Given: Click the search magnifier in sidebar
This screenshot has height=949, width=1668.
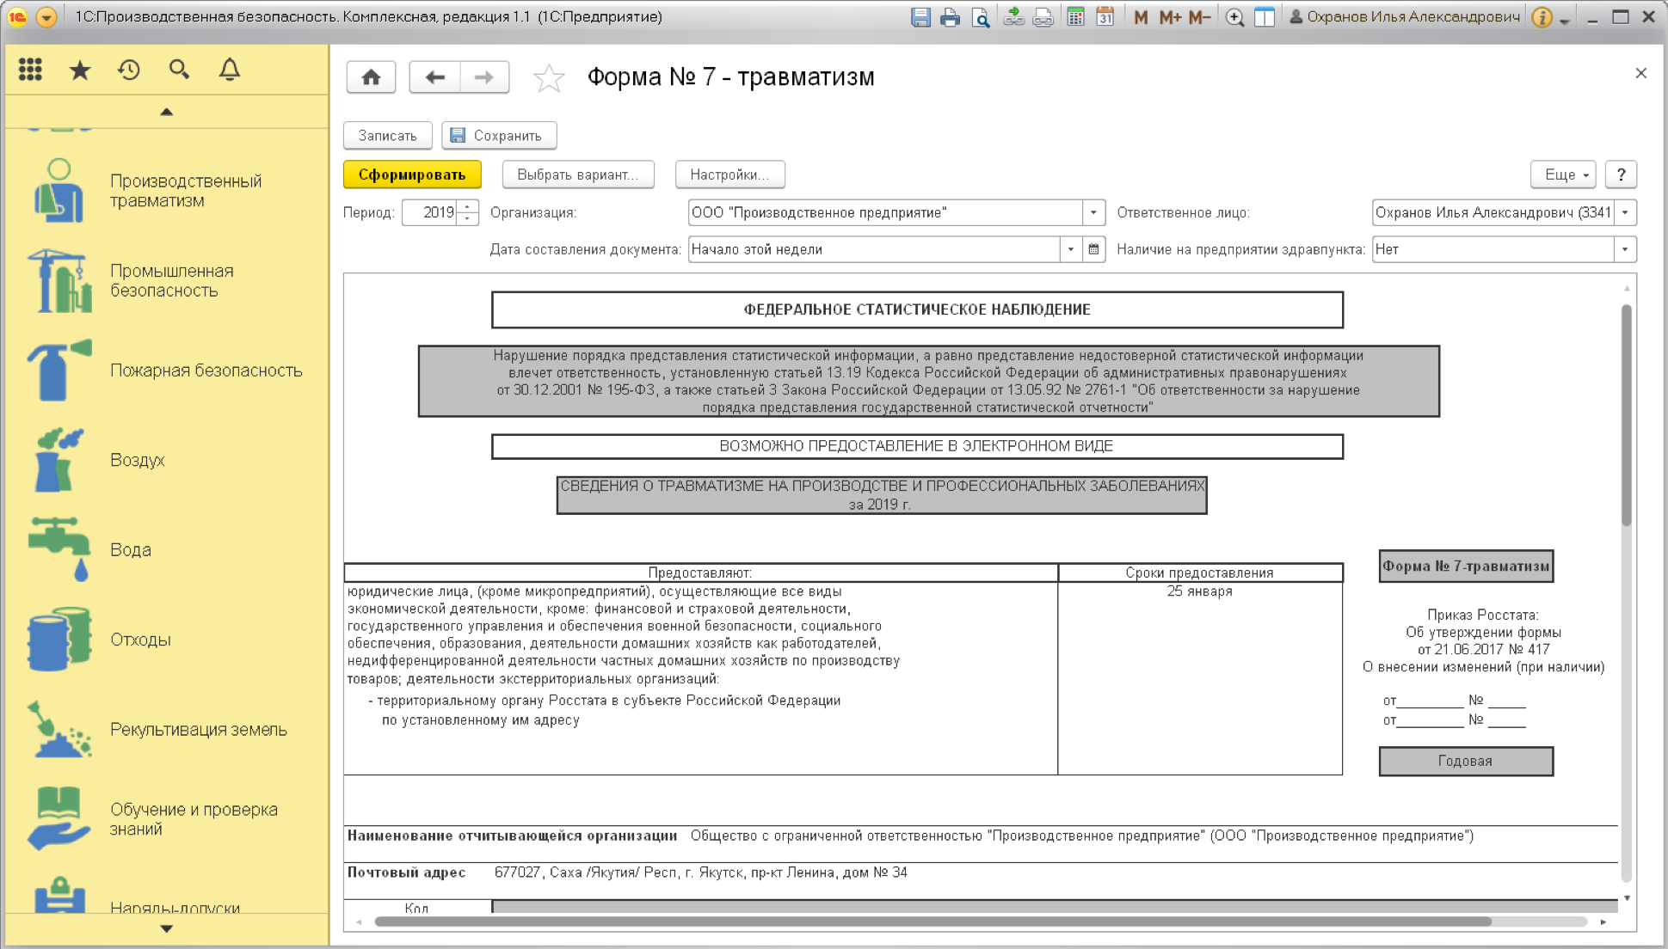Looking at the screenshot, I should 179,70.
